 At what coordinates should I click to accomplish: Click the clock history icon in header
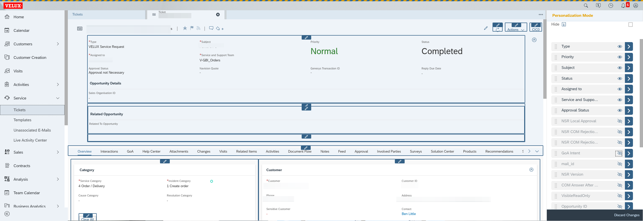tap(611, 6)
